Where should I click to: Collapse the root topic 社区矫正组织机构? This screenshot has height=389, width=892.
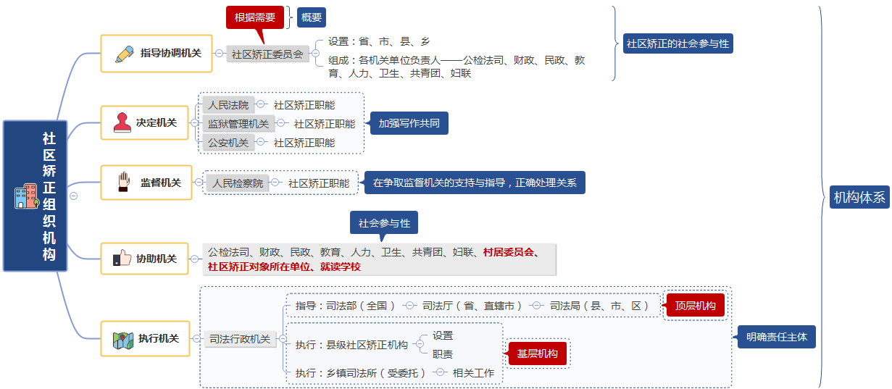click(x=73, y=196)
